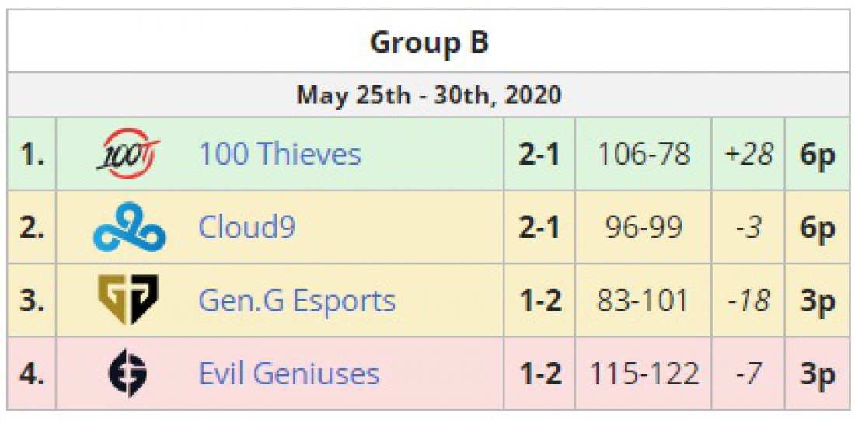855x421 pixels.
Task: Click the 115-122 round score cell
Action: [x=644, y=373]
